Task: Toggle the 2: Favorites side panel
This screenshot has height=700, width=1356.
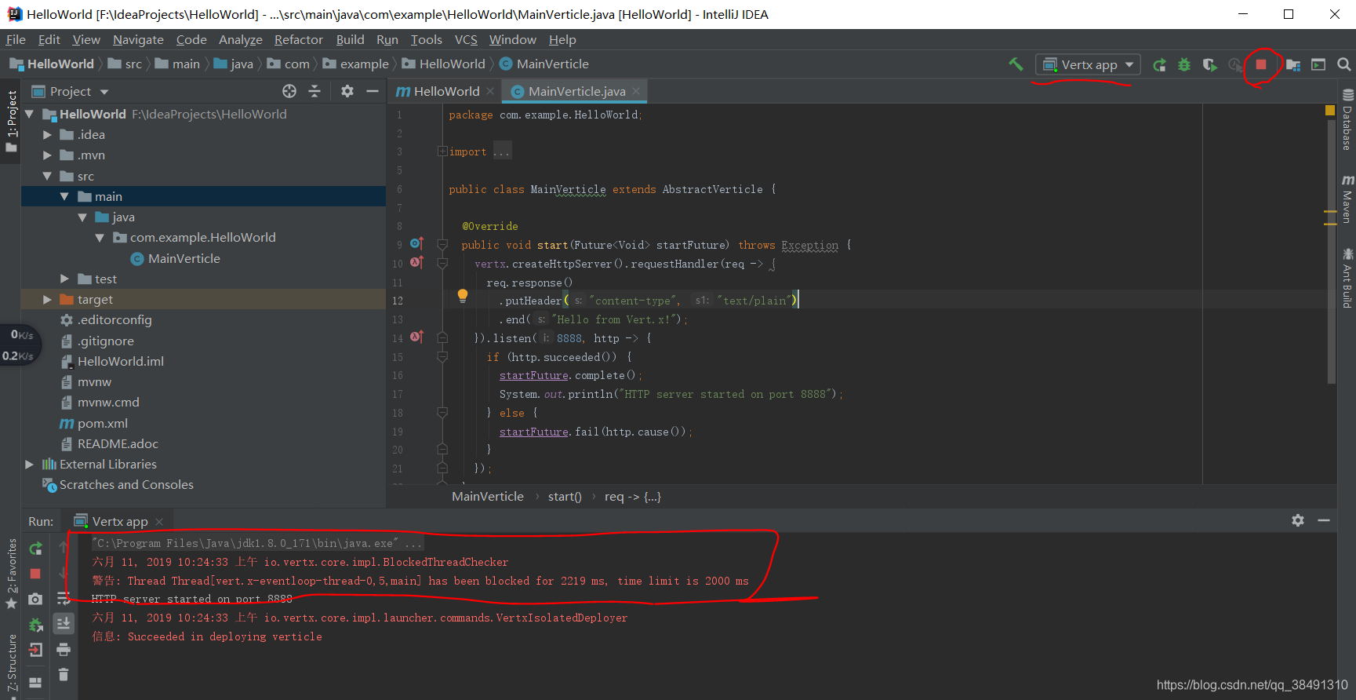Action: point(11,574)
